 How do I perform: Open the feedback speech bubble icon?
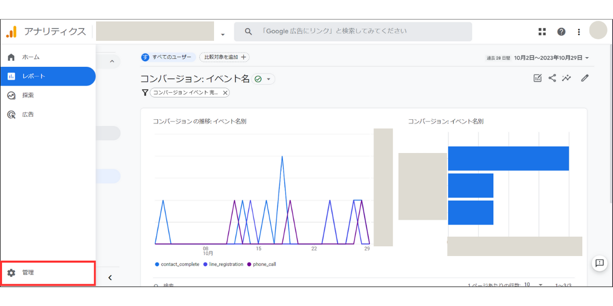pyautogui.click(x=599, y=263)
